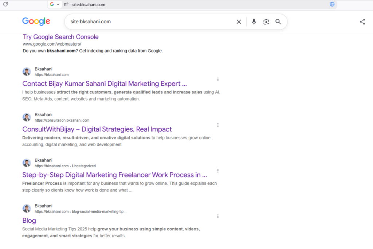Open the Try Google Search Console link
This screenshot has height=249, width=373.
[x=61, y=37]
